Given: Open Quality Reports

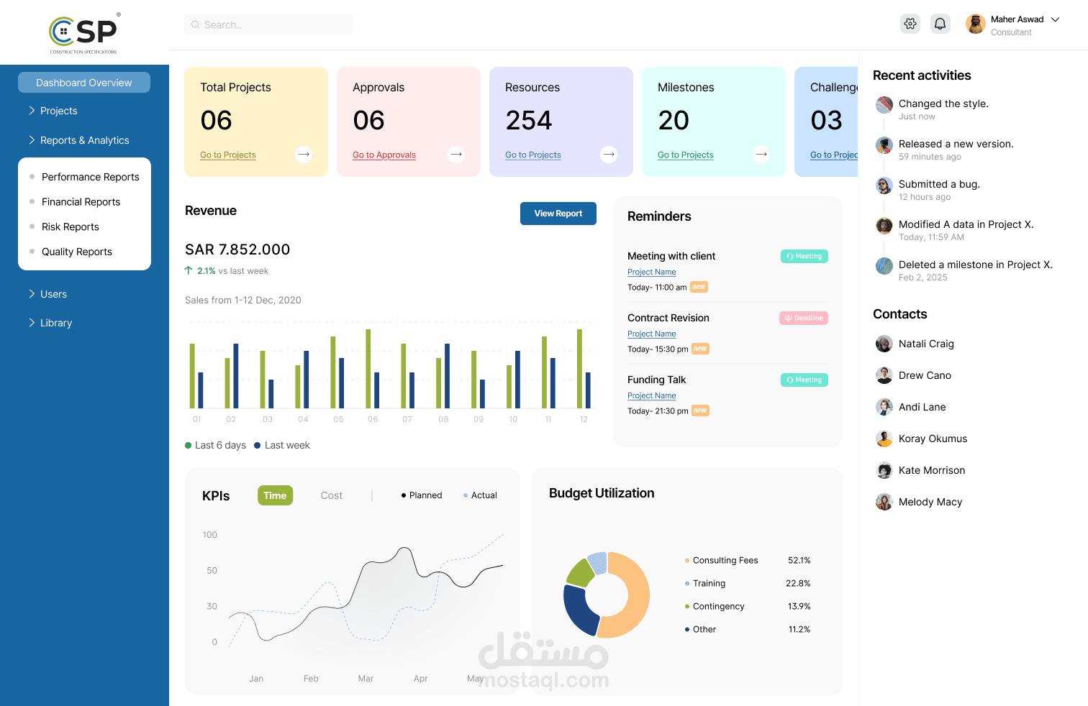Looking at the screenshot, I should [x=77, y=252].
